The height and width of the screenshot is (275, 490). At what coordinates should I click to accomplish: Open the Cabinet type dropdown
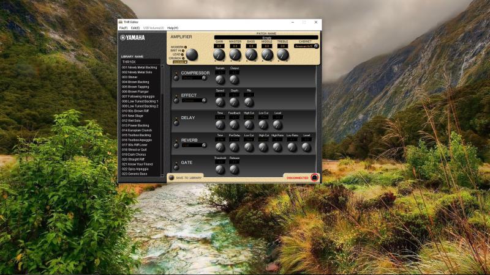[x=306, y=46]
